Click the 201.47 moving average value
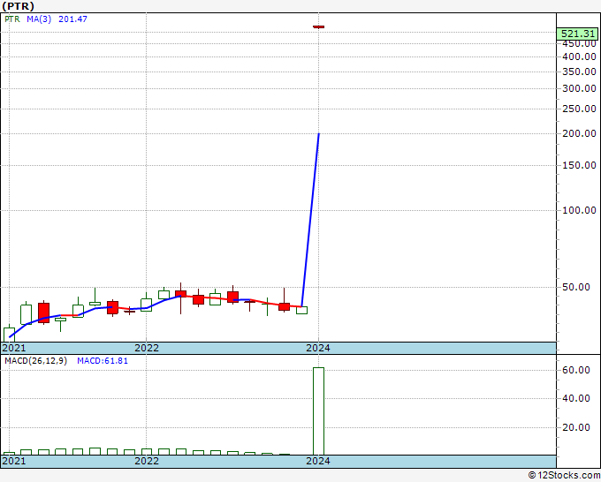Screen dimensions: 601x482 tap(72, 19)
